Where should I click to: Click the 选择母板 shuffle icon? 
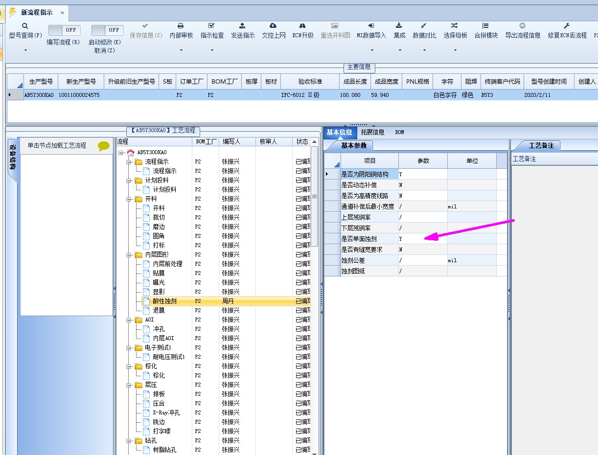(x=455, y=26)
